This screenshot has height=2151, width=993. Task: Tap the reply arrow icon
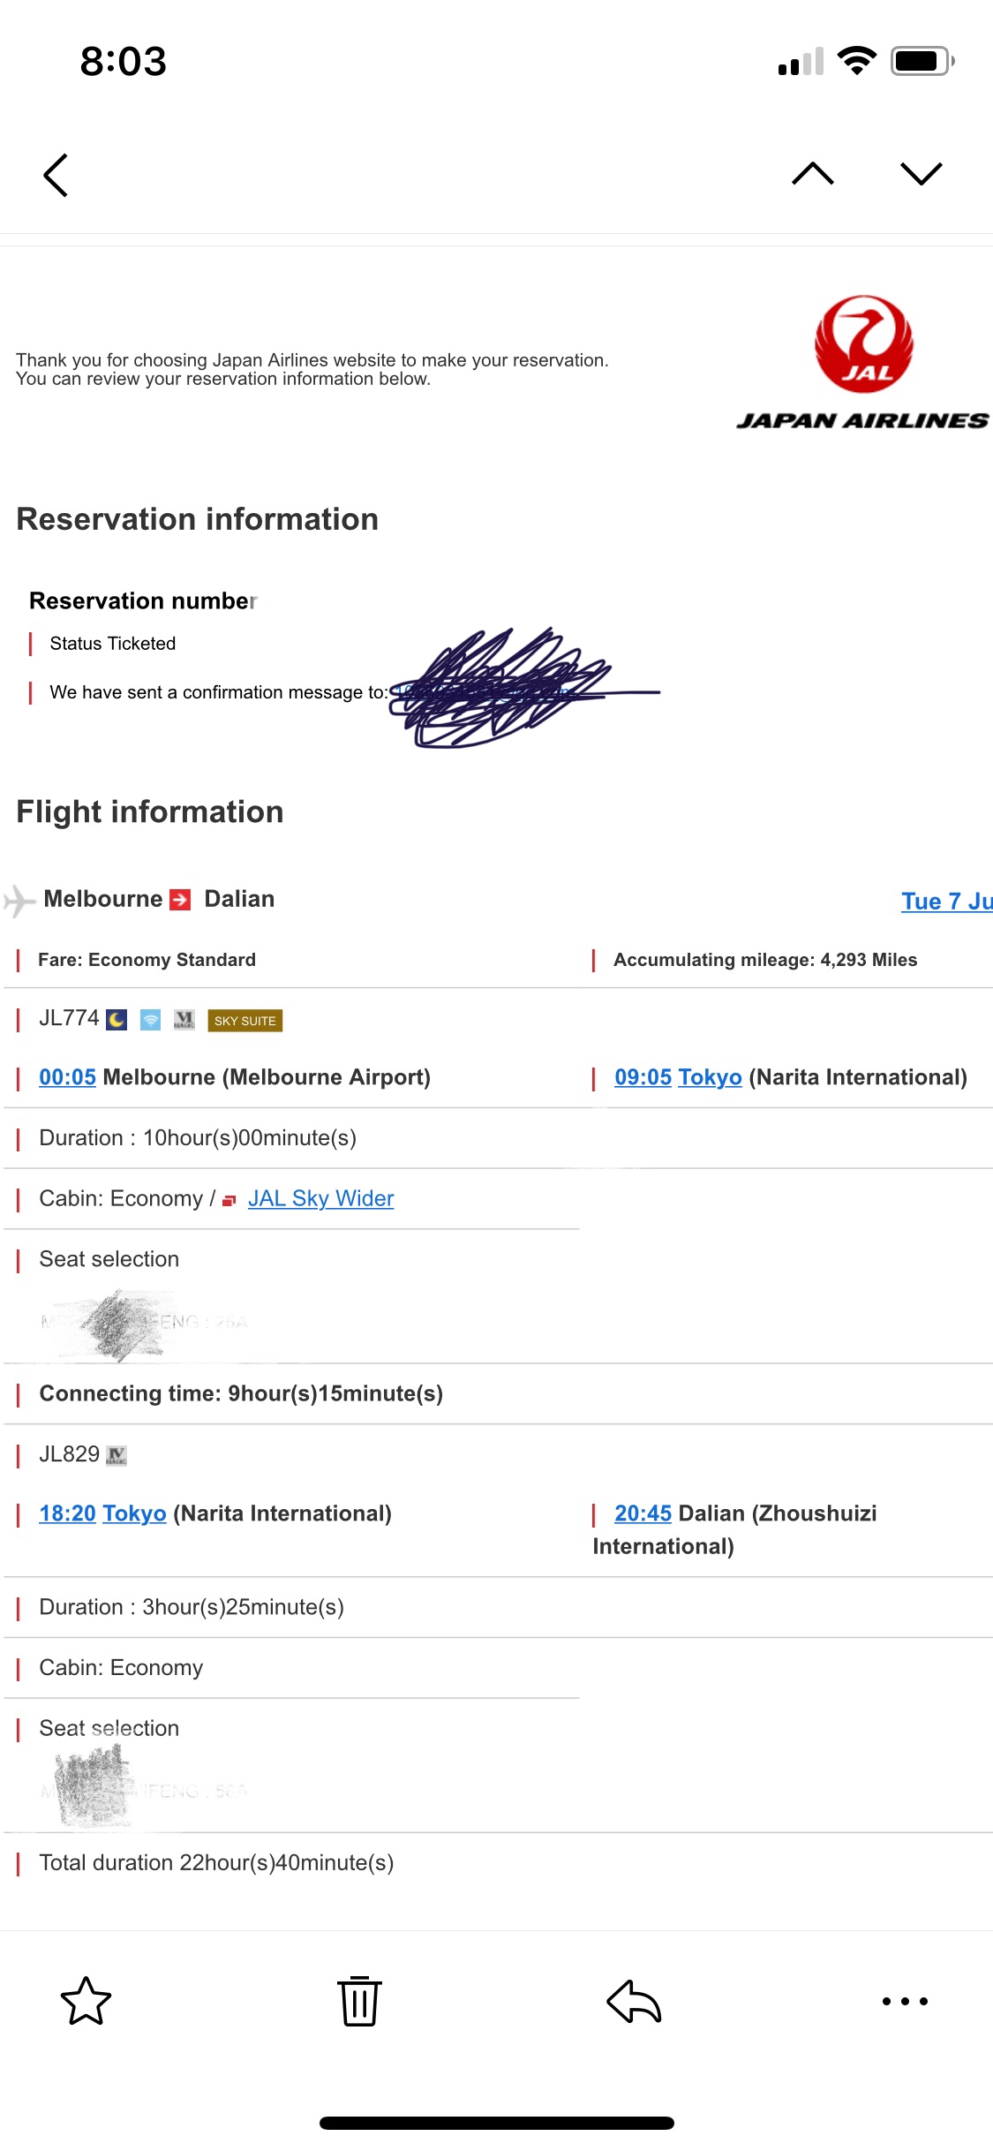[x=634, y=2001]
